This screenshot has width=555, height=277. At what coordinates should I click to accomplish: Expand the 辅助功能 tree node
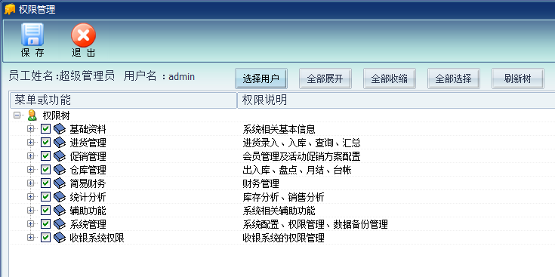(30, 210)
